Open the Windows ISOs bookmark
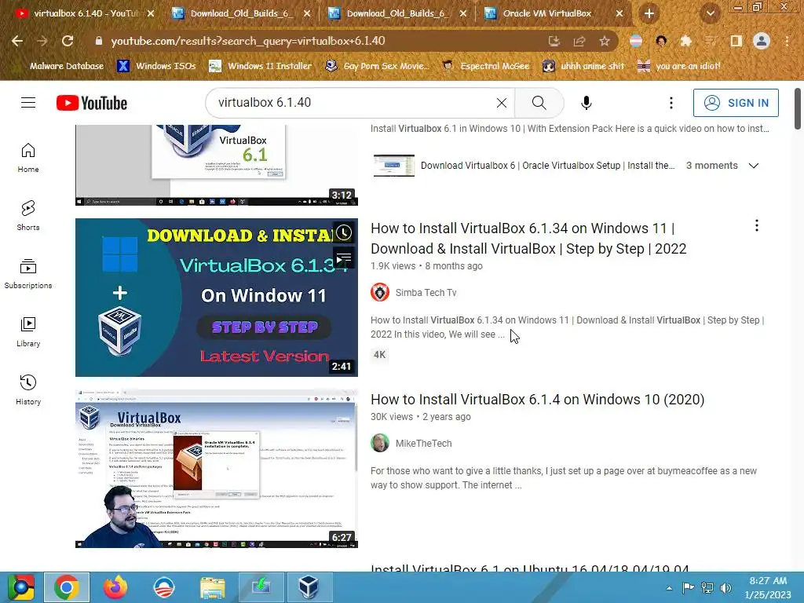 coord(157,66)
